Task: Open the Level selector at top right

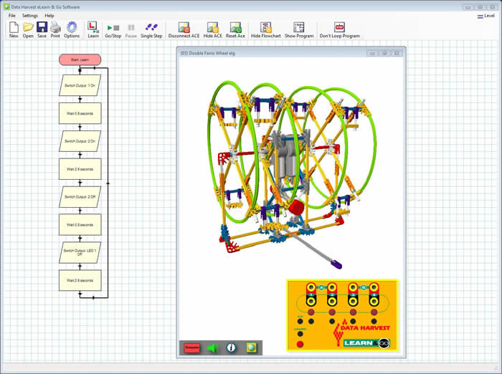Action: tap(489, 14)
